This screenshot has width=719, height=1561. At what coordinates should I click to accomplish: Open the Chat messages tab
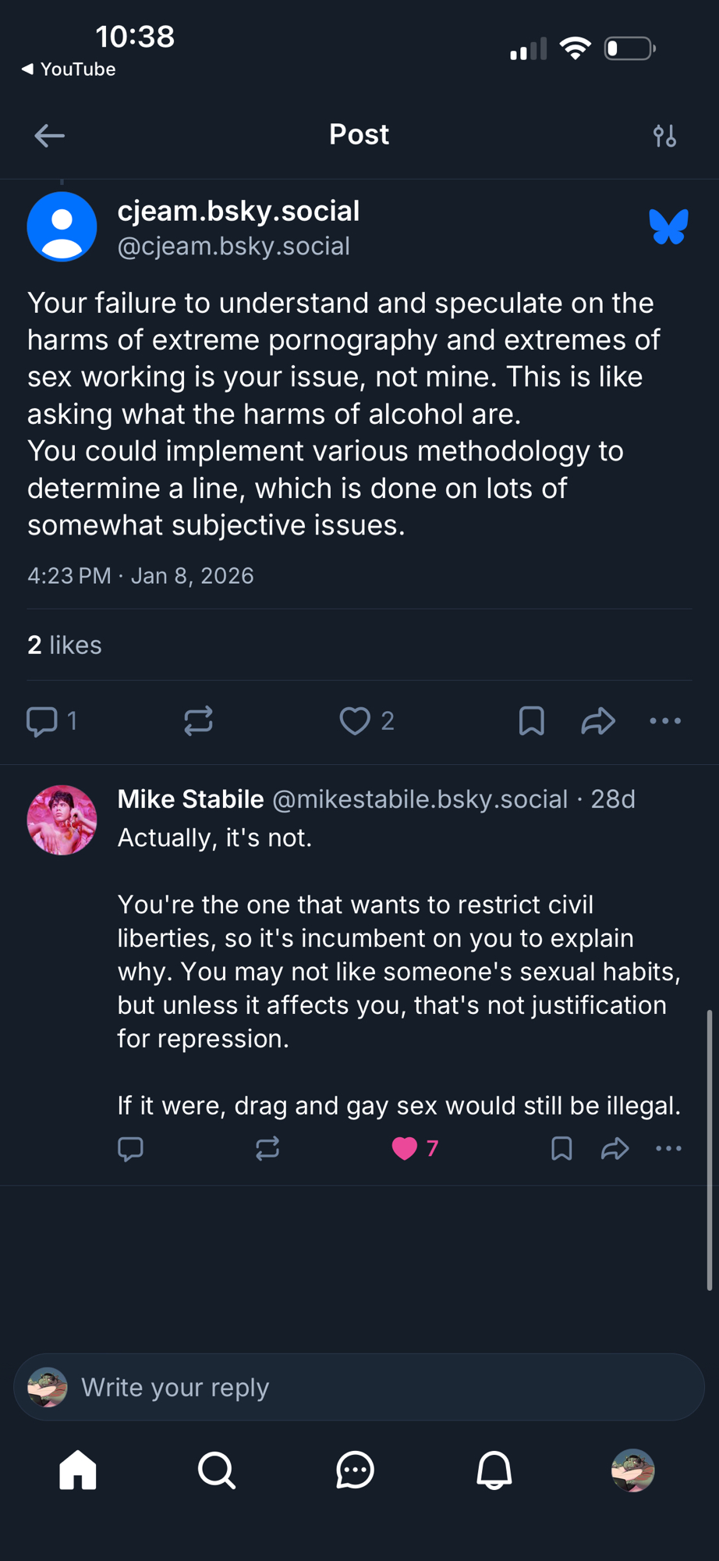[355, 1470]
